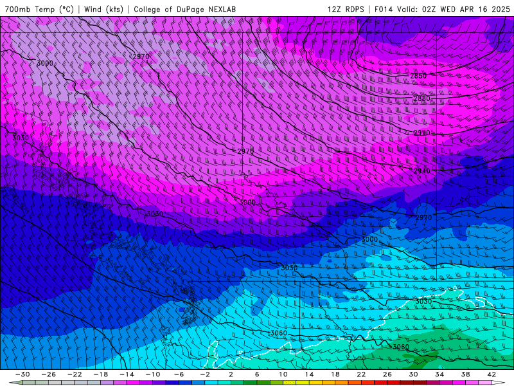514x386 pixels.
Task: Click the -26 colorbar scale label
Action: click(49, 374)
